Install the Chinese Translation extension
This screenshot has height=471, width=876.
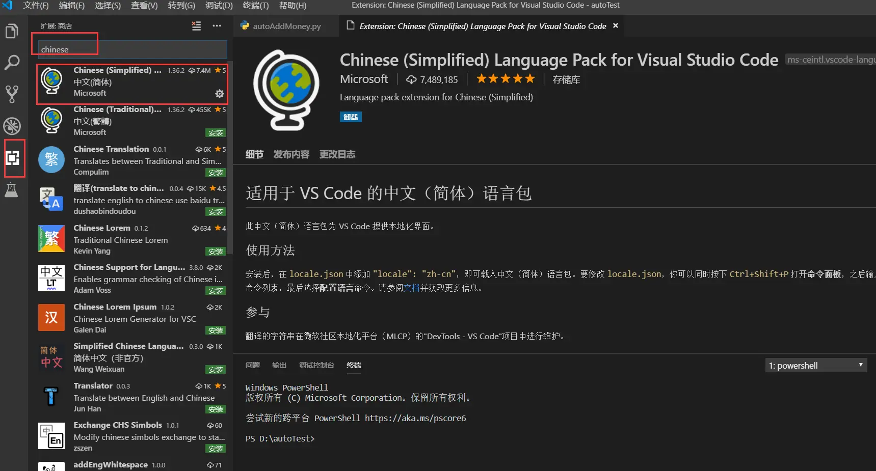click(x=216, y=173)
